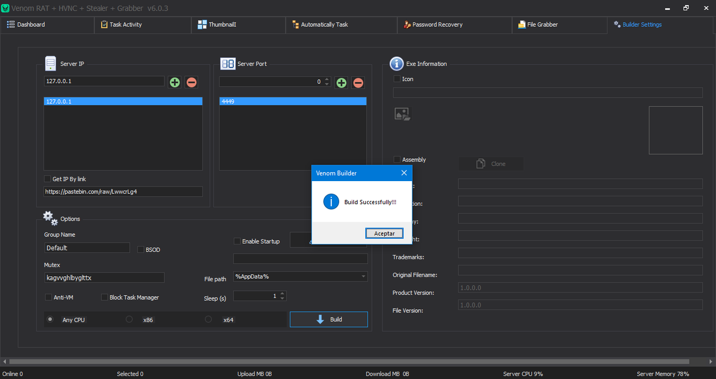Image resolution: width=716 pixels, height=379 pixels.
Task: Click the Clone button
Action: (491, 164)
